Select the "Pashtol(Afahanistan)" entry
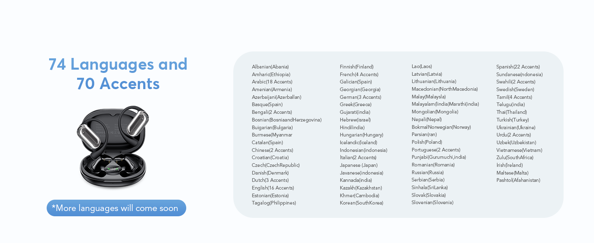This screenshot has height=243, width=594. pos(518,180)
